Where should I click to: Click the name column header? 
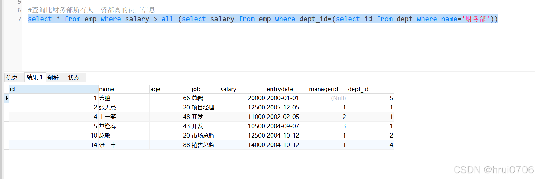point(124,89)
